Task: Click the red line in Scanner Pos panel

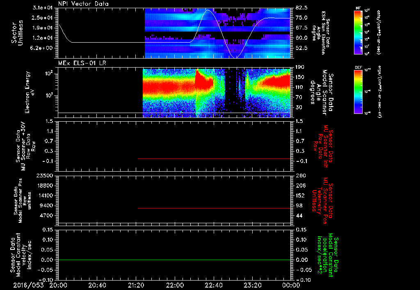Action: click(214, 208)
